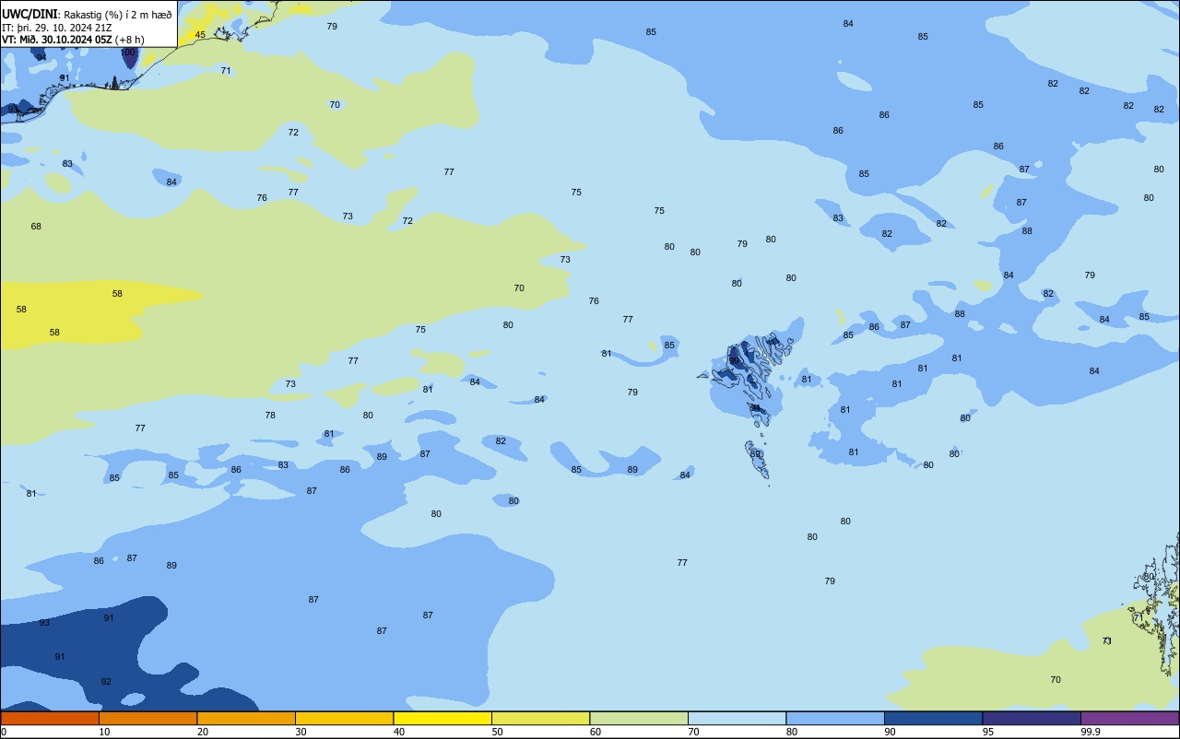Screen dimensions: 1180x739
Task: Click the pale yellow 50–60 legend swatch
Action: [540, 718]
